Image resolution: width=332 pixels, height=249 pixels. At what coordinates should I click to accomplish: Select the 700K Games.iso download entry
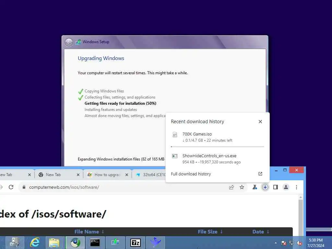coord(217,137)
